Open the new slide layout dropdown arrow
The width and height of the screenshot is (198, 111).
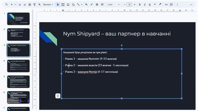(x=15, y=5)
